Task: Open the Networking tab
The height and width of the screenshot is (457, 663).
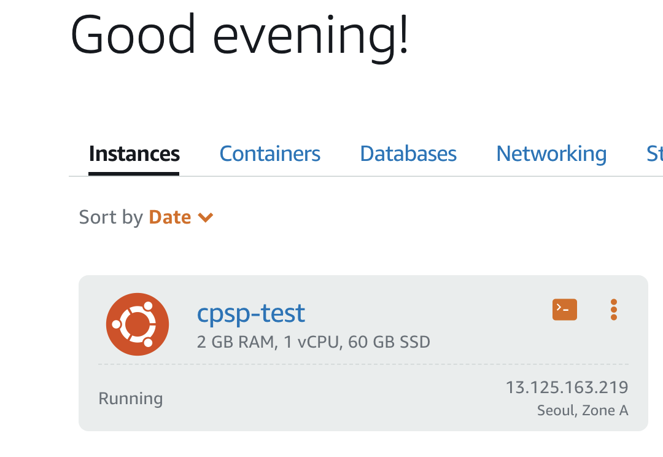Action: (x=551, y=154)
